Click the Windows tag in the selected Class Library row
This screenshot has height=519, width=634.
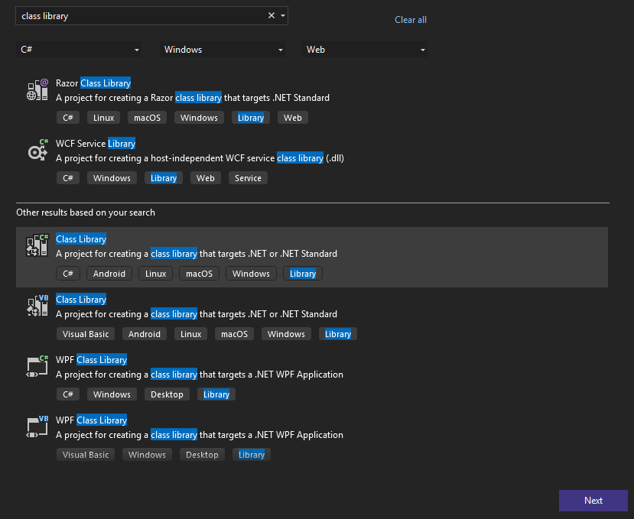pos(251,274)
